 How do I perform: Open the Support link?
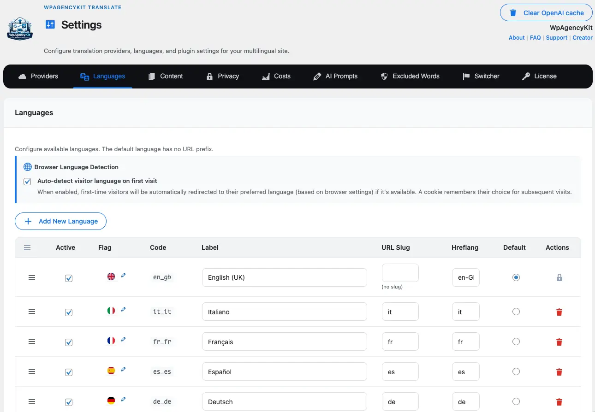[557, 38]
